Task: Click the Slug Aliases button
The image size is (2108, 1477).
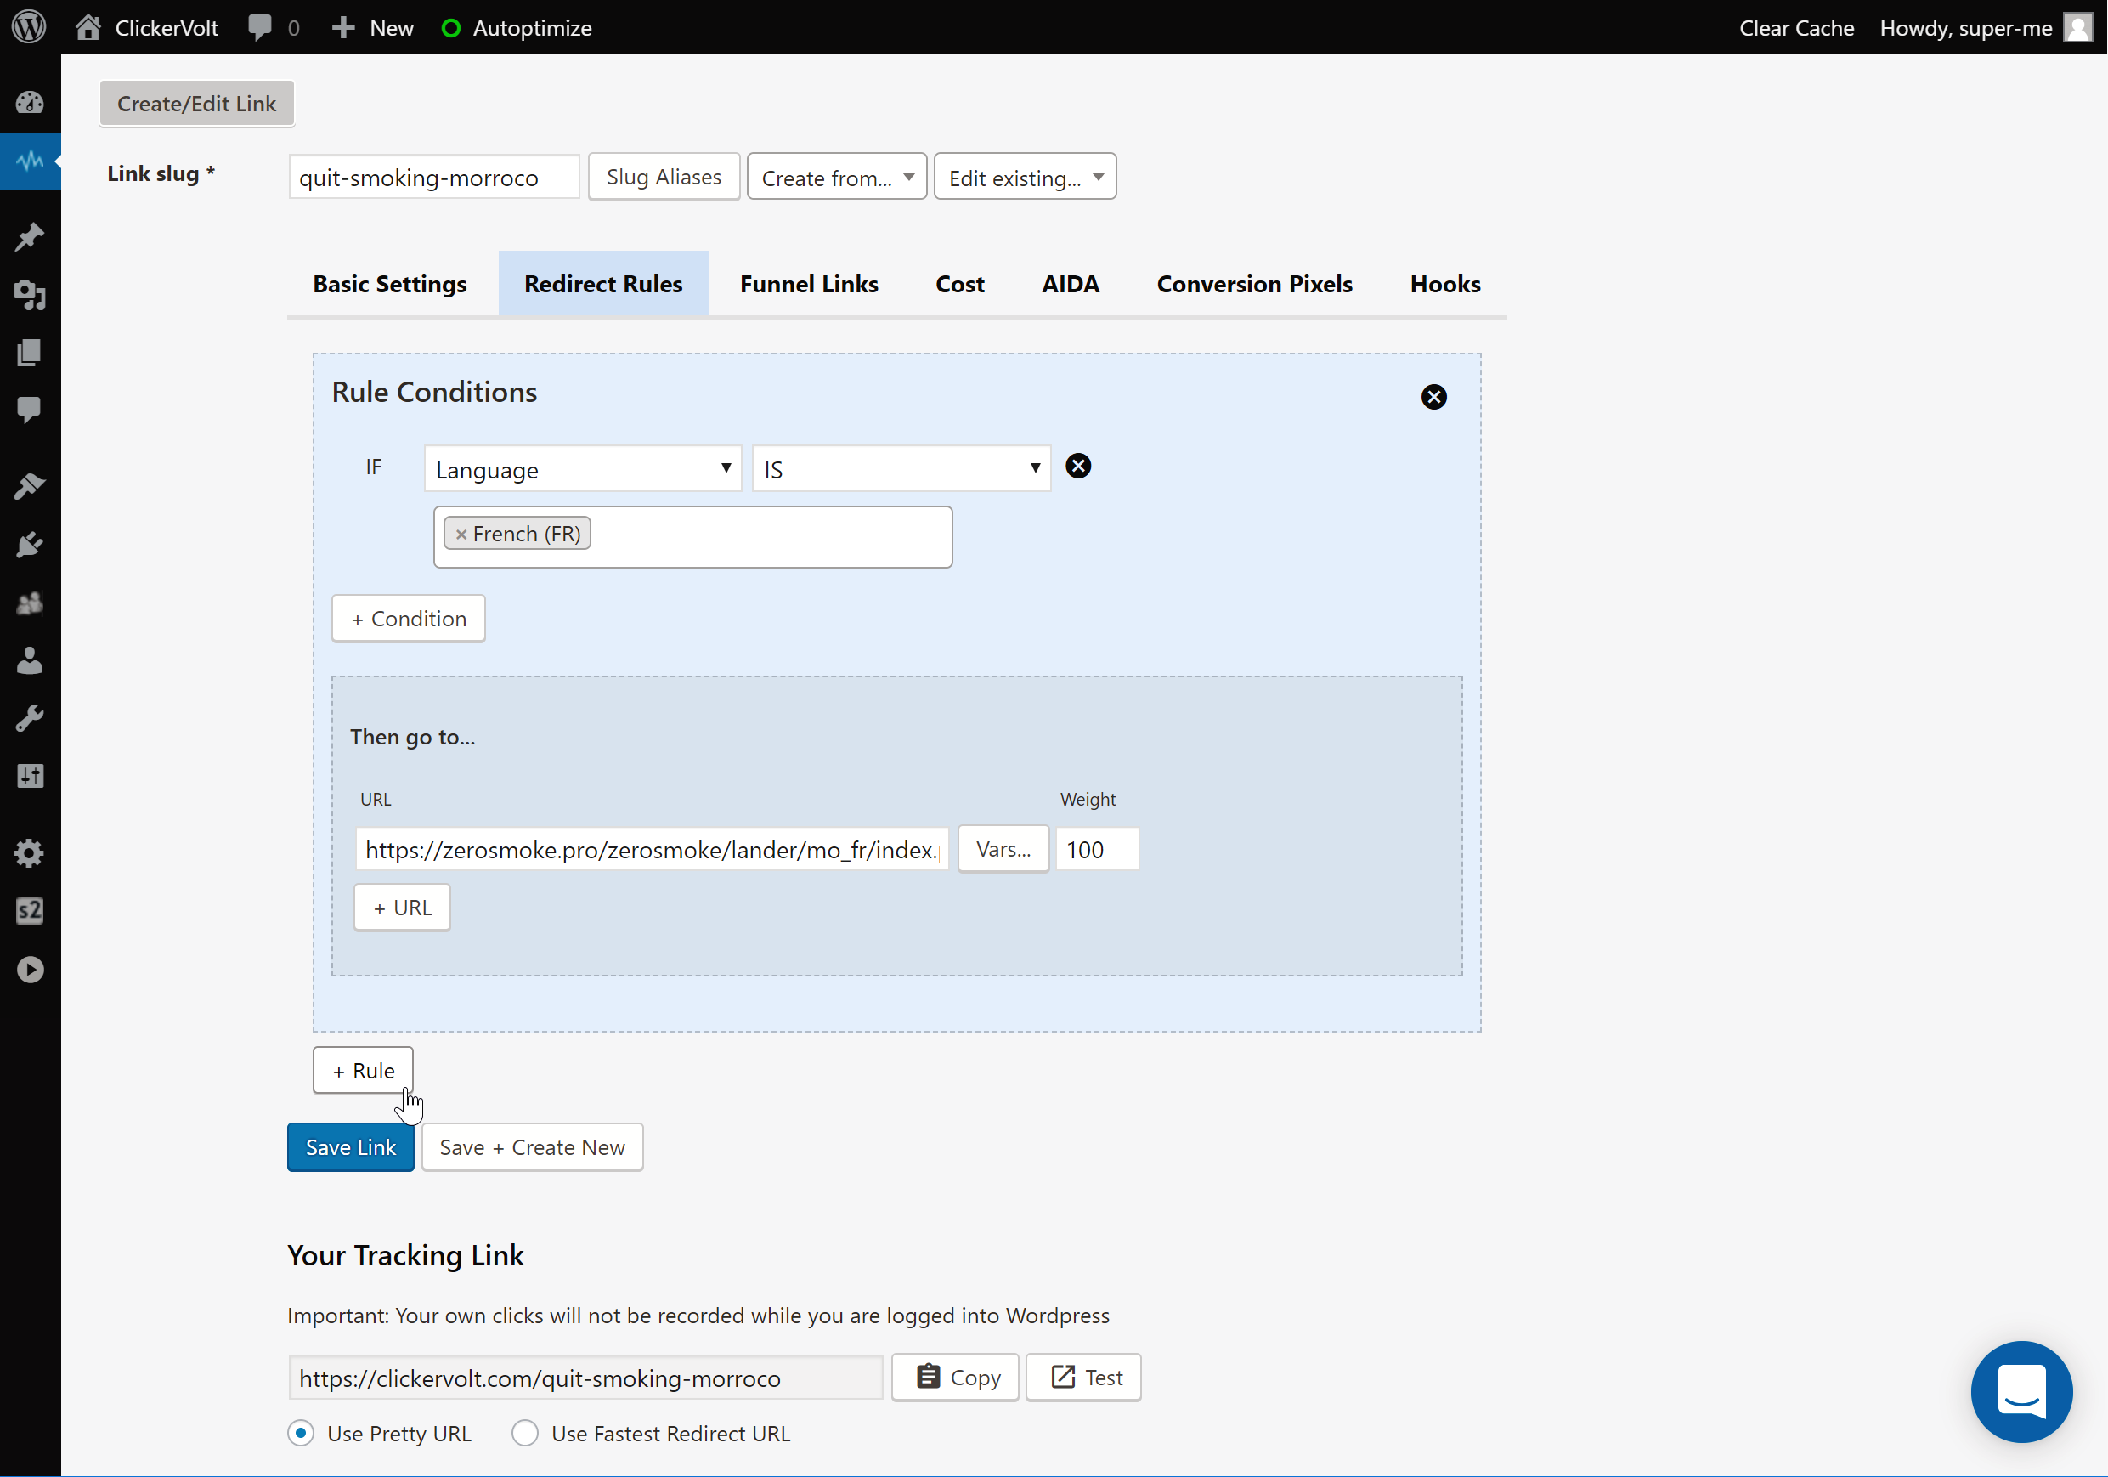Action: pyautogui.click(x=664, y=177)
